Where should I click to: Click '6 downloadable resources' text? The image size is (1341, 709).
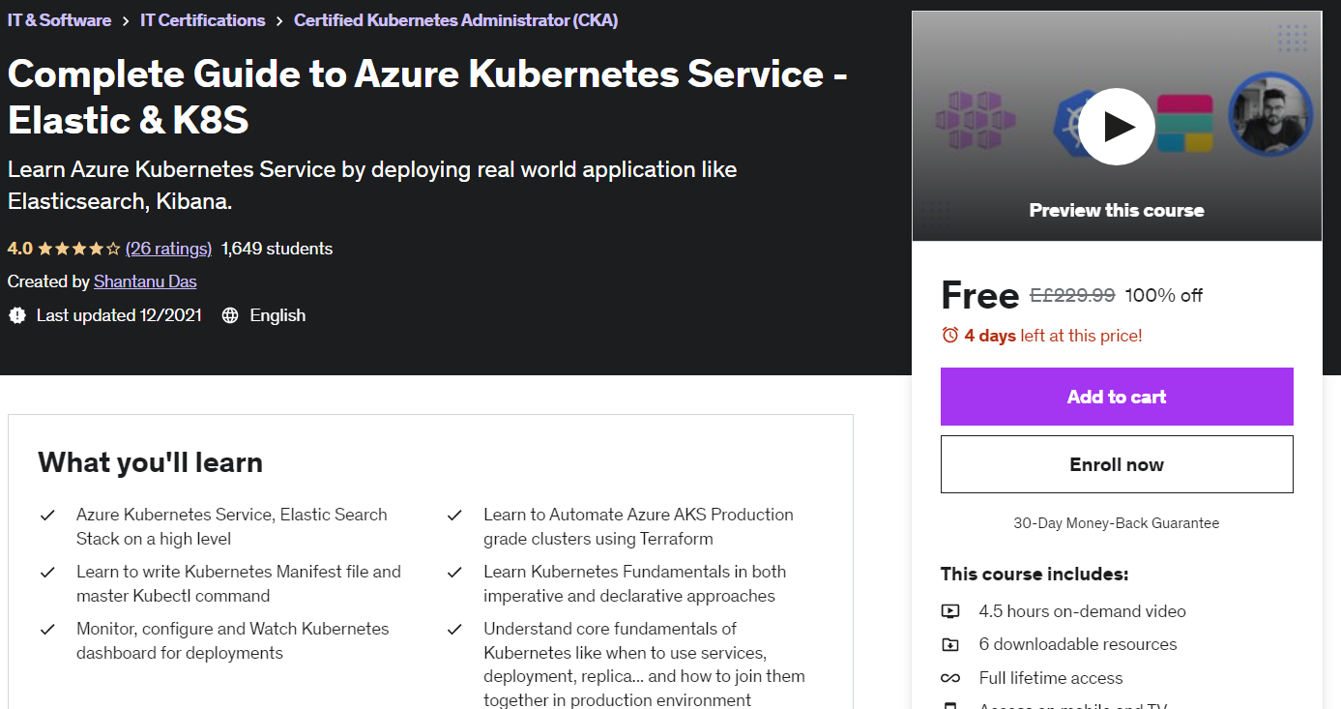(1078, 644)
